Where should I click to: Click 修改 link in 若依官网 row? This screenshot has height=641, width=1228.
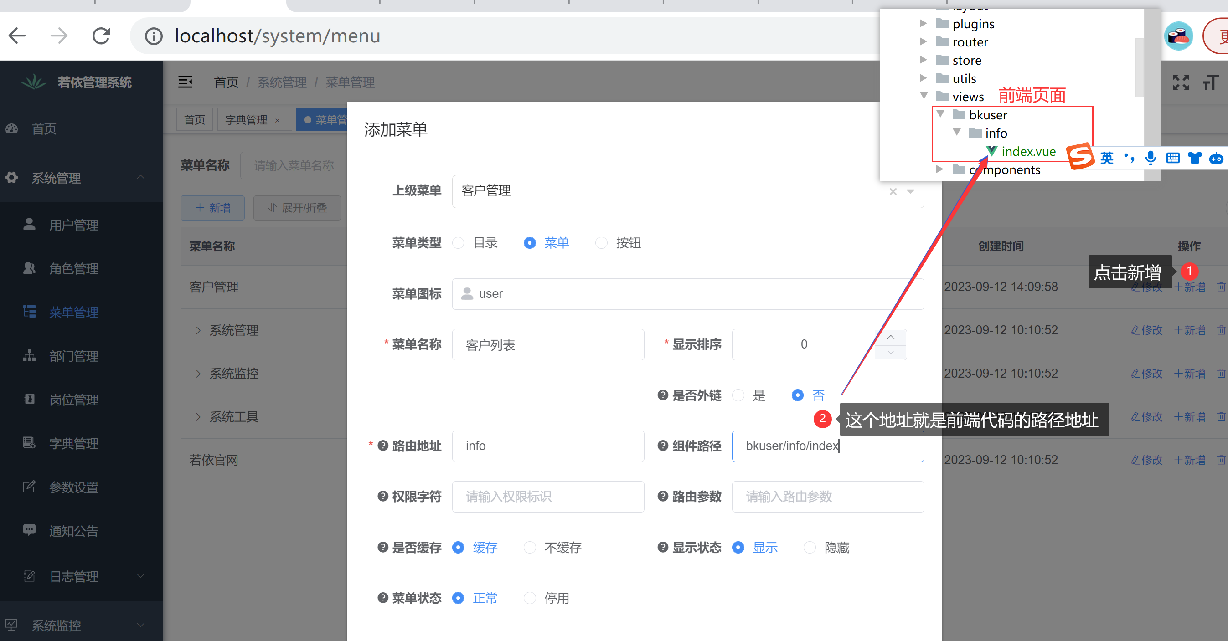click(1146, 461)
